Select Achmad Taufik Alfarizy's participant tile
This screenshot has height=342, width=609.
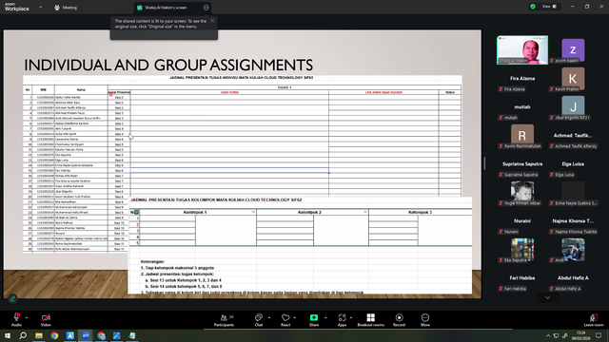[x=573, y=136]
